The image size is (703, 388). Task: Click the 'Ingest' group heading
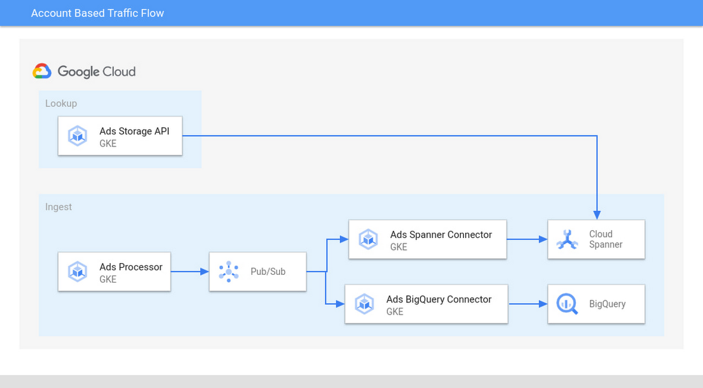click(x=58, y=206)
